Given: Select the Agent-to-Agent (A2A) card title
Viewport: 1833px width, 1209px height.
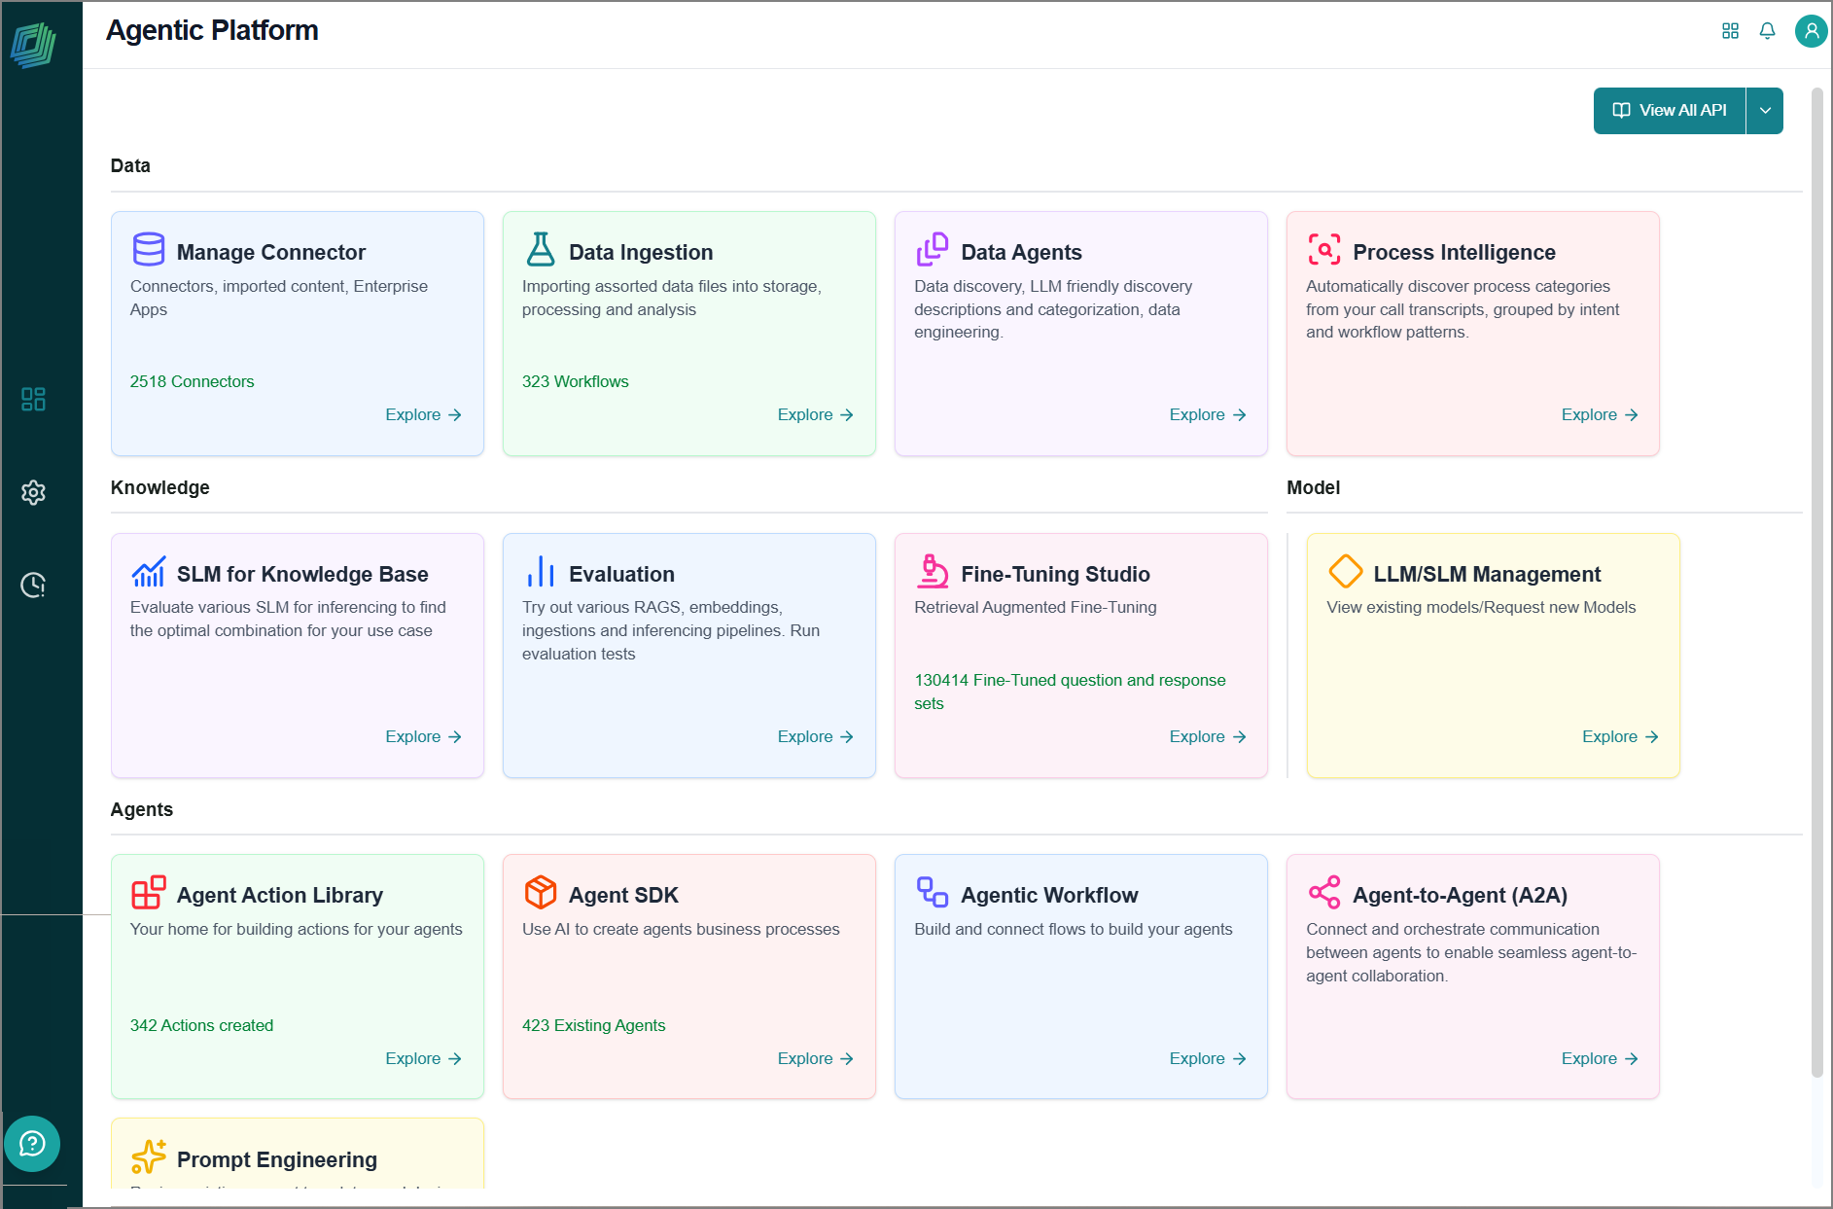Looking at the screenshot, I should [1460, 895].
